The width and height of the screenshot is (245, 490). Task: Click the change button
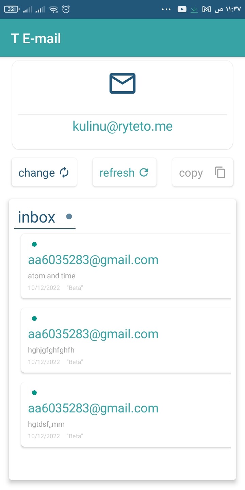(x=44, y=172)
